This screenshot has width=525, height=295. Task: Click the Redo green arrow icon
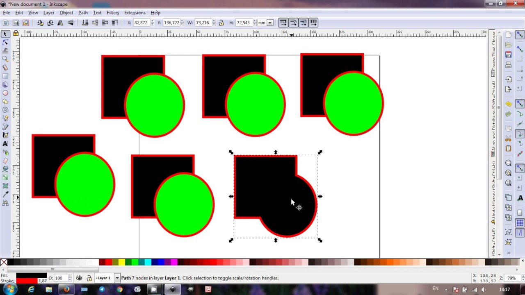[509, 113]
